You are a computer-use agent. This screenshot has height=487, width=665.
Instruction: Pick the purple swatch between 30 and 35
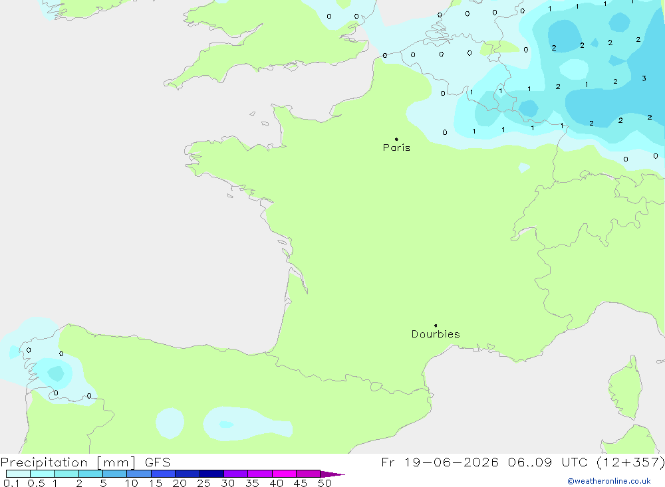click(x=236, y=474)
